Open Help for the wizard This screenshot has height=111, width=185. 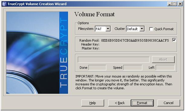(93, 103)
